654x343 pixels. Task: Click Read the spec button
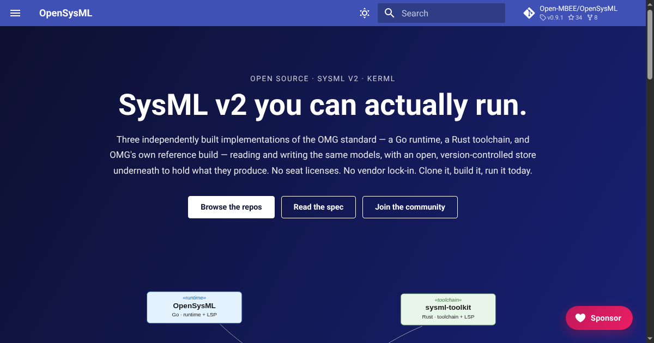pyautogui.click(x=318, y=207)
